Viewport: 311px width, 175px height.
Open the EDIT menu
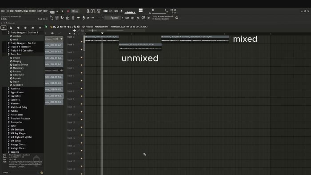tap(8, 11)
